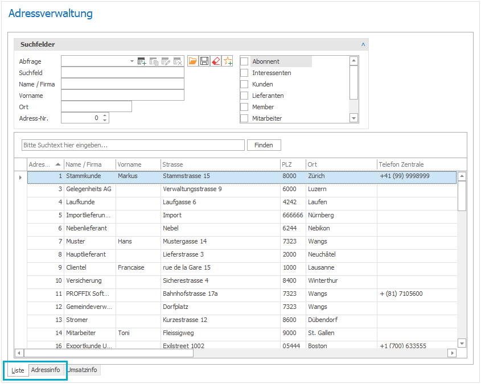This screenshot has width=481, height=384.
Task: Click the PLZ column header
Action: pyautogui.click(x=293, y=164)
